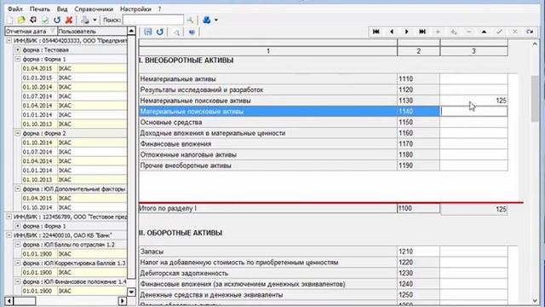Collapse the форма : Форма 2 node

click(17, 133)
